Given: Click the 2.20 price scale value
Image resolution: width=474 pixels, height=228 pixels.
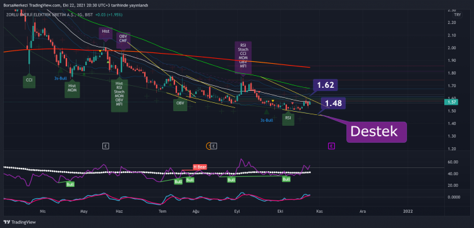Looking at the screenshot, I should [x=452, y=23].
